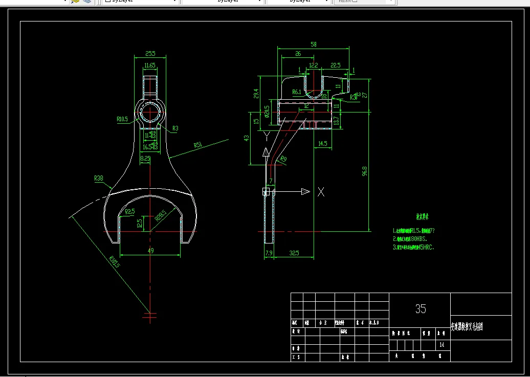The height and width of the screenshot is (377, 530).
Task: Click the 16.5 toleranced dimension
Action: click(x=150, y=146)
